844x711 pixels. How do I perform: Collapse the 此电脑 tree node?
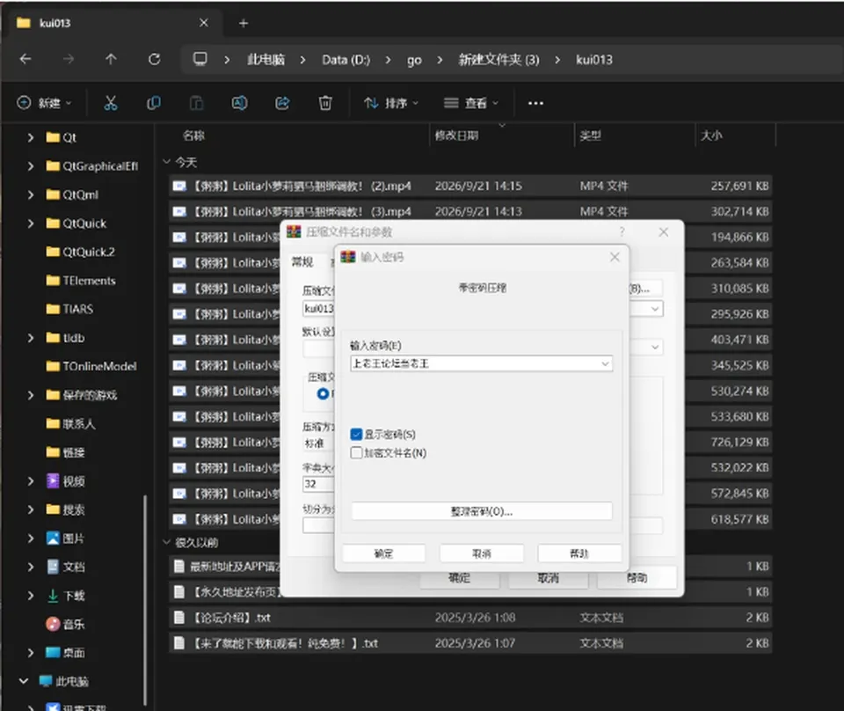pyautogui.click(x=24, y=681)
